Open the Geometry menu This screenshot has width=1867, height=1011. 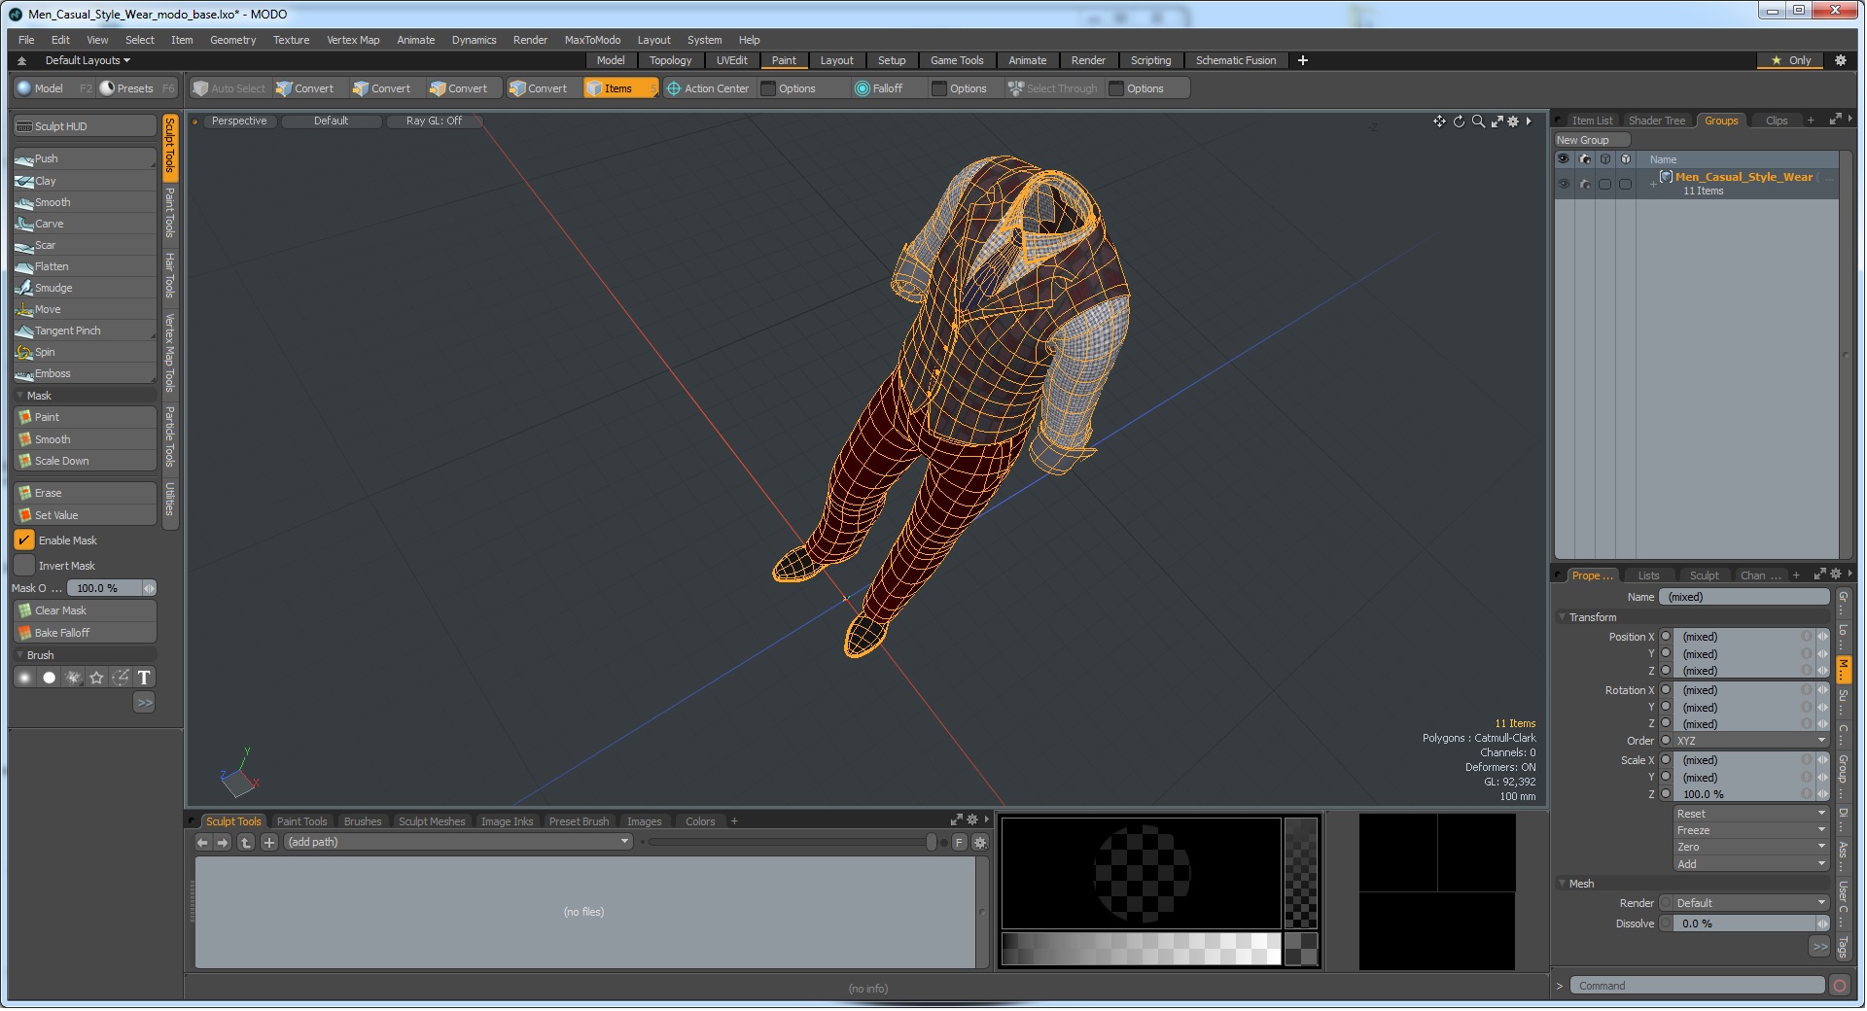coord(232,40)
